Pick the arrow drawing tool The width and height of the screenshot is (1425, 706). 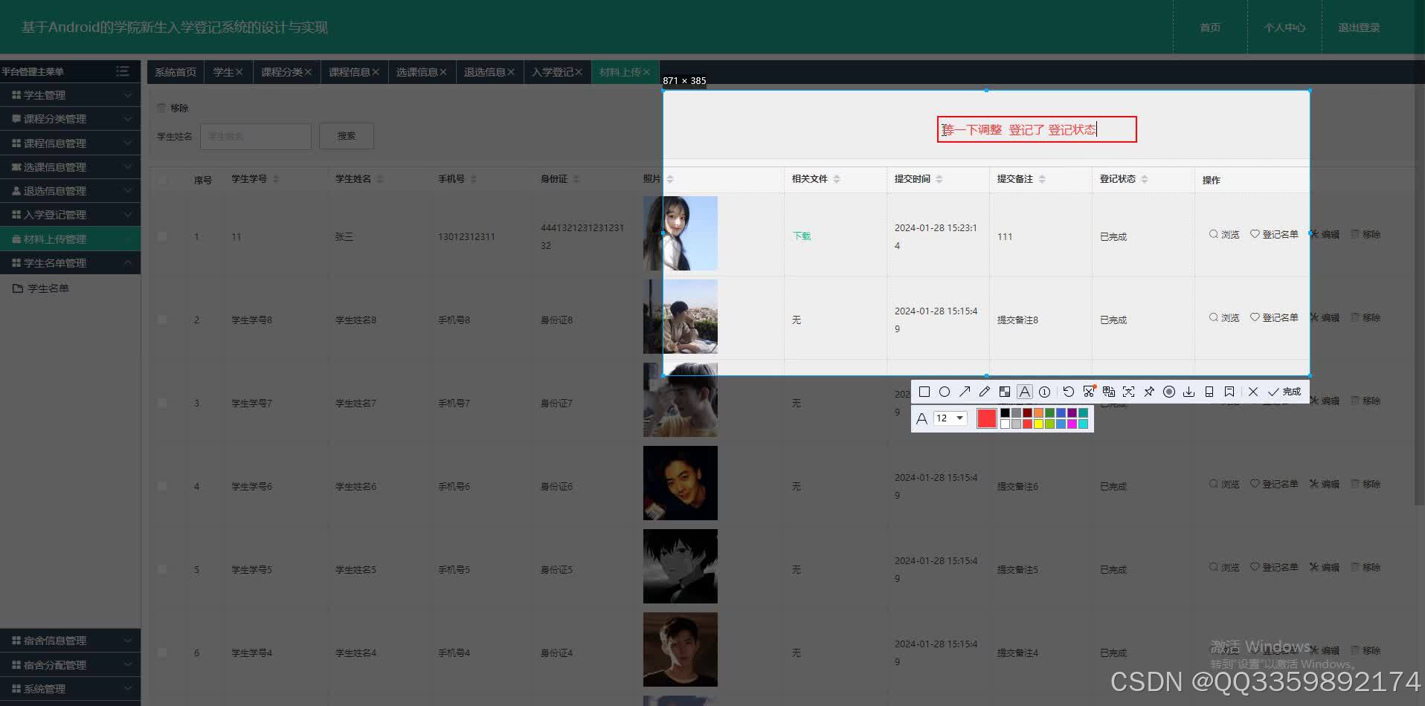tap(965, 392)
